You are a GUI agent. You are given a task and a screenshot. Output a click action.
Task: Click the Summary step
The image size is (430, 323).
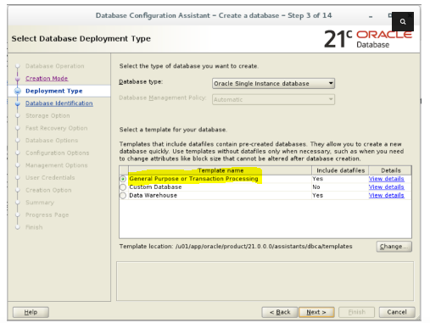point(40,203)
